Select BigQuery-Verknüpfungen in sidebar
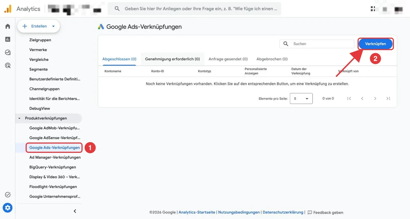410x219 pixels. [x=53, y=167]
